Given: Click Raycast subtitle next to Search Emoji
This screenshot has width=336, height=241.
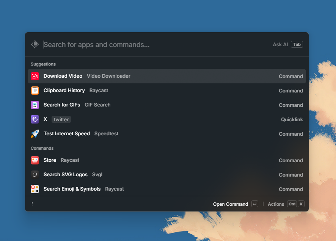Looking at the screenshot, I should tap(115, 189).
